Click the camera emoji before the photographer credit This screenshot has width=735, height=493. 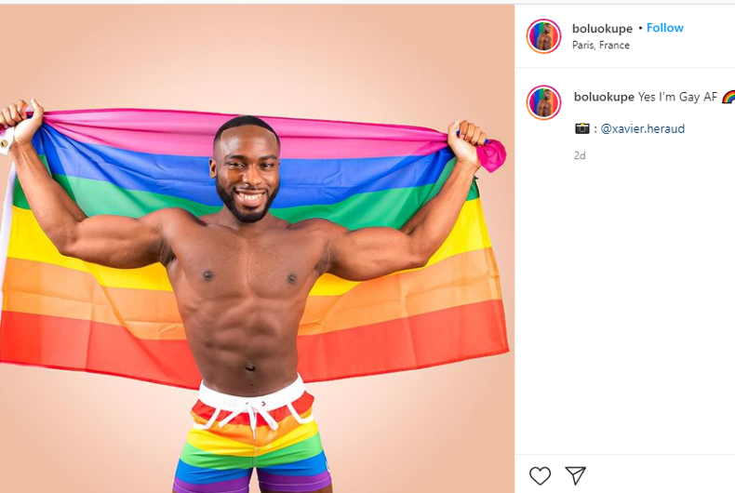click(582, 128)
